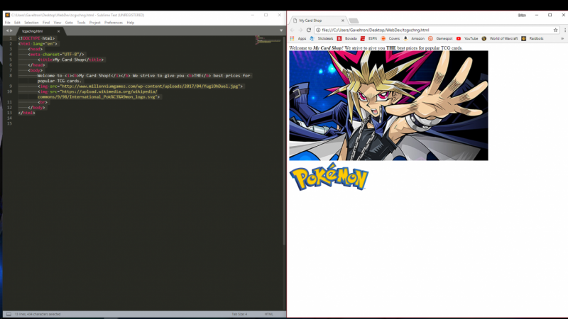Open the Selection menu in Sublime Text
The height and width of the screenshot is (319, 568).
pyautogui.click(x=31, y=23)
